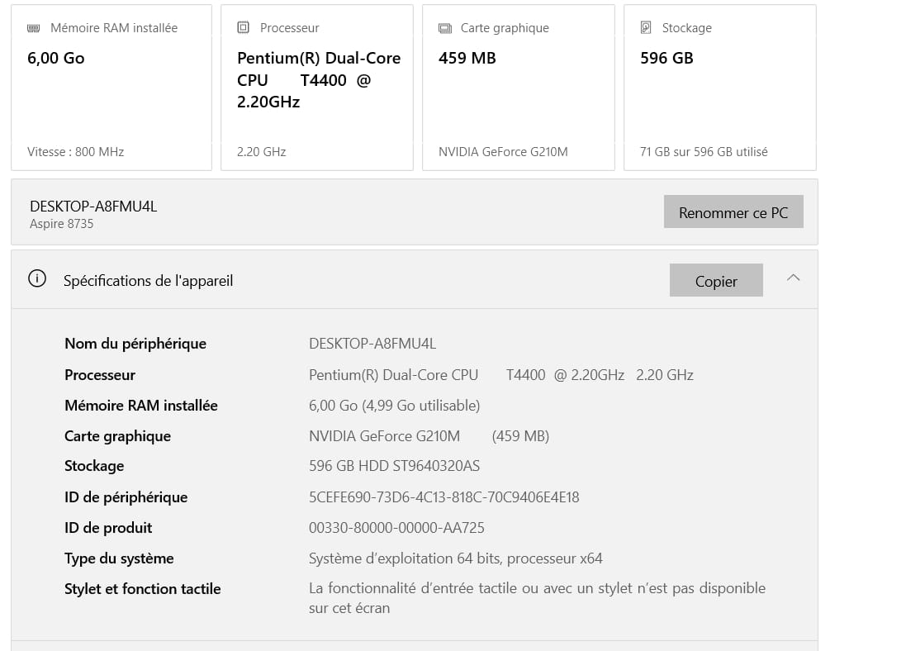Click the Renommer ce PC button
906x651 pixels.
click(733, 211)
